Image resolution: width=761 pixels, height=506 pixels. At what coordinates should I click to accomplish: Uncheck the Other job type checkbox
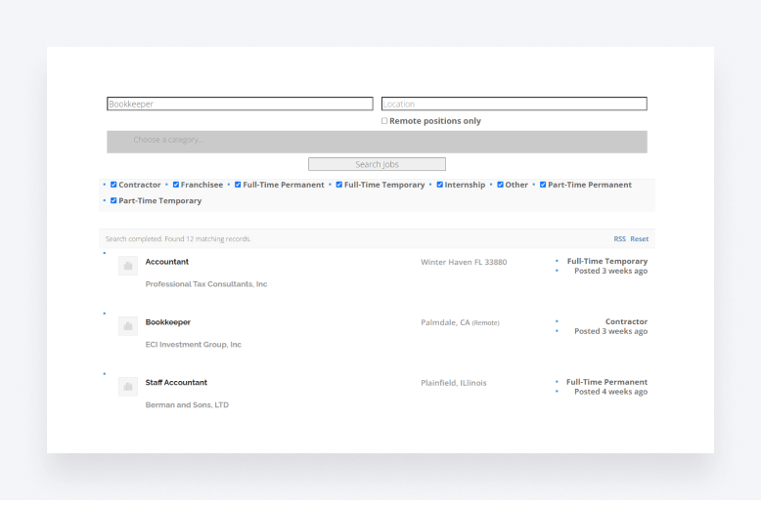click(x=500, y=185)
